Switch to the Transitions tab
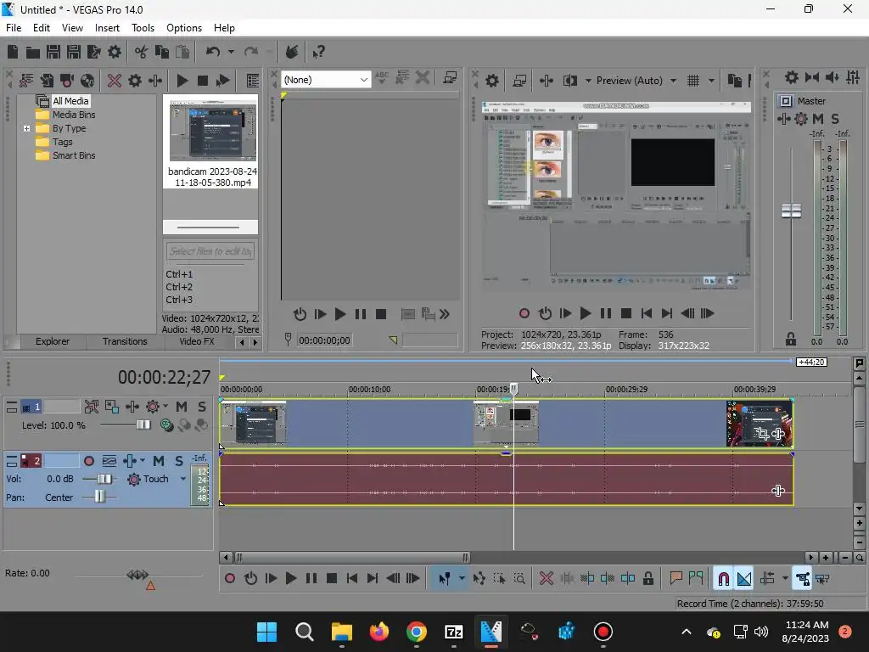 pos(125,341)
